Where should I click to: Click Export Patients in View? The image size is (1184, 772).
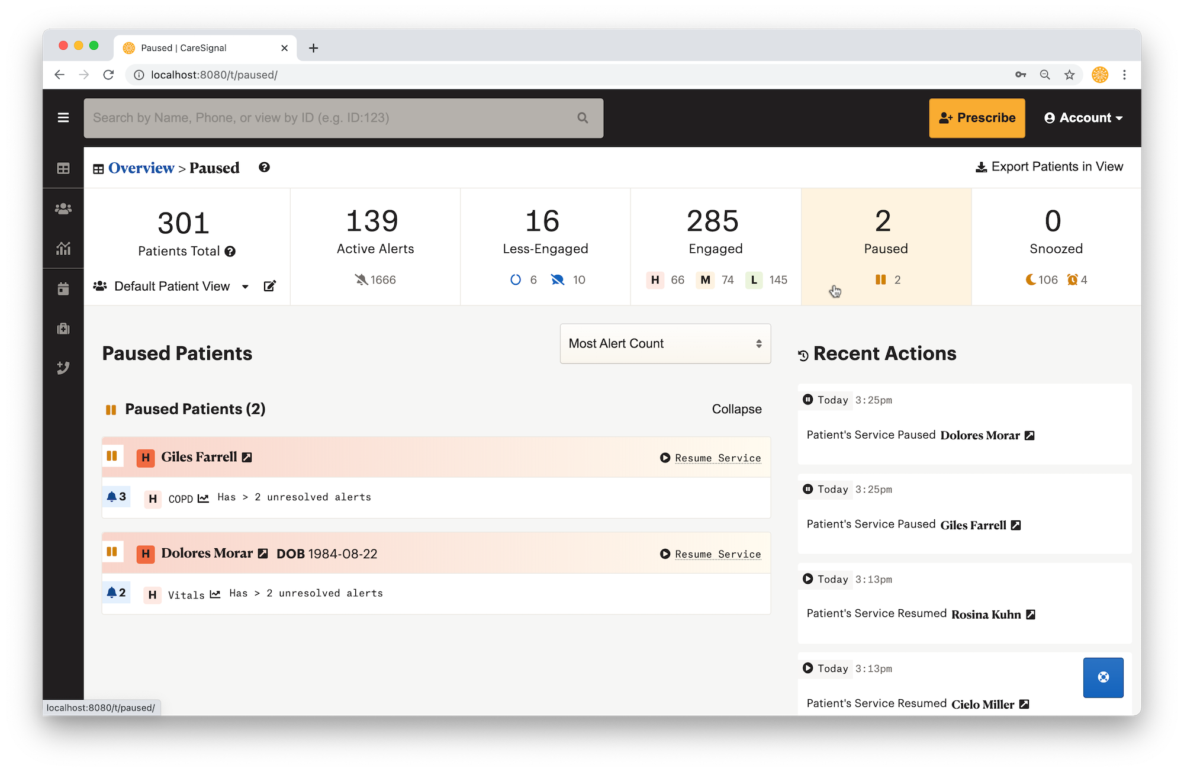click(1049, 167)
